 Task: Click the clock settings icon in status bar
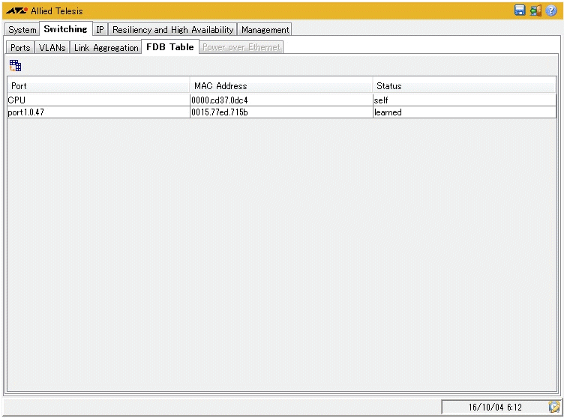[553, 407]
